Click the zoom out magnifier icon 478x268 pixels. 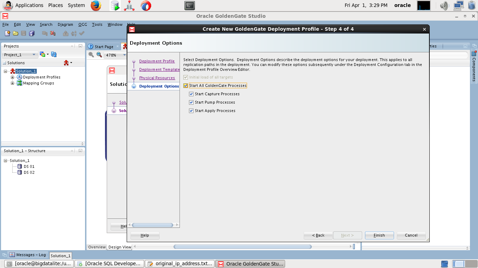pos(99,55)
